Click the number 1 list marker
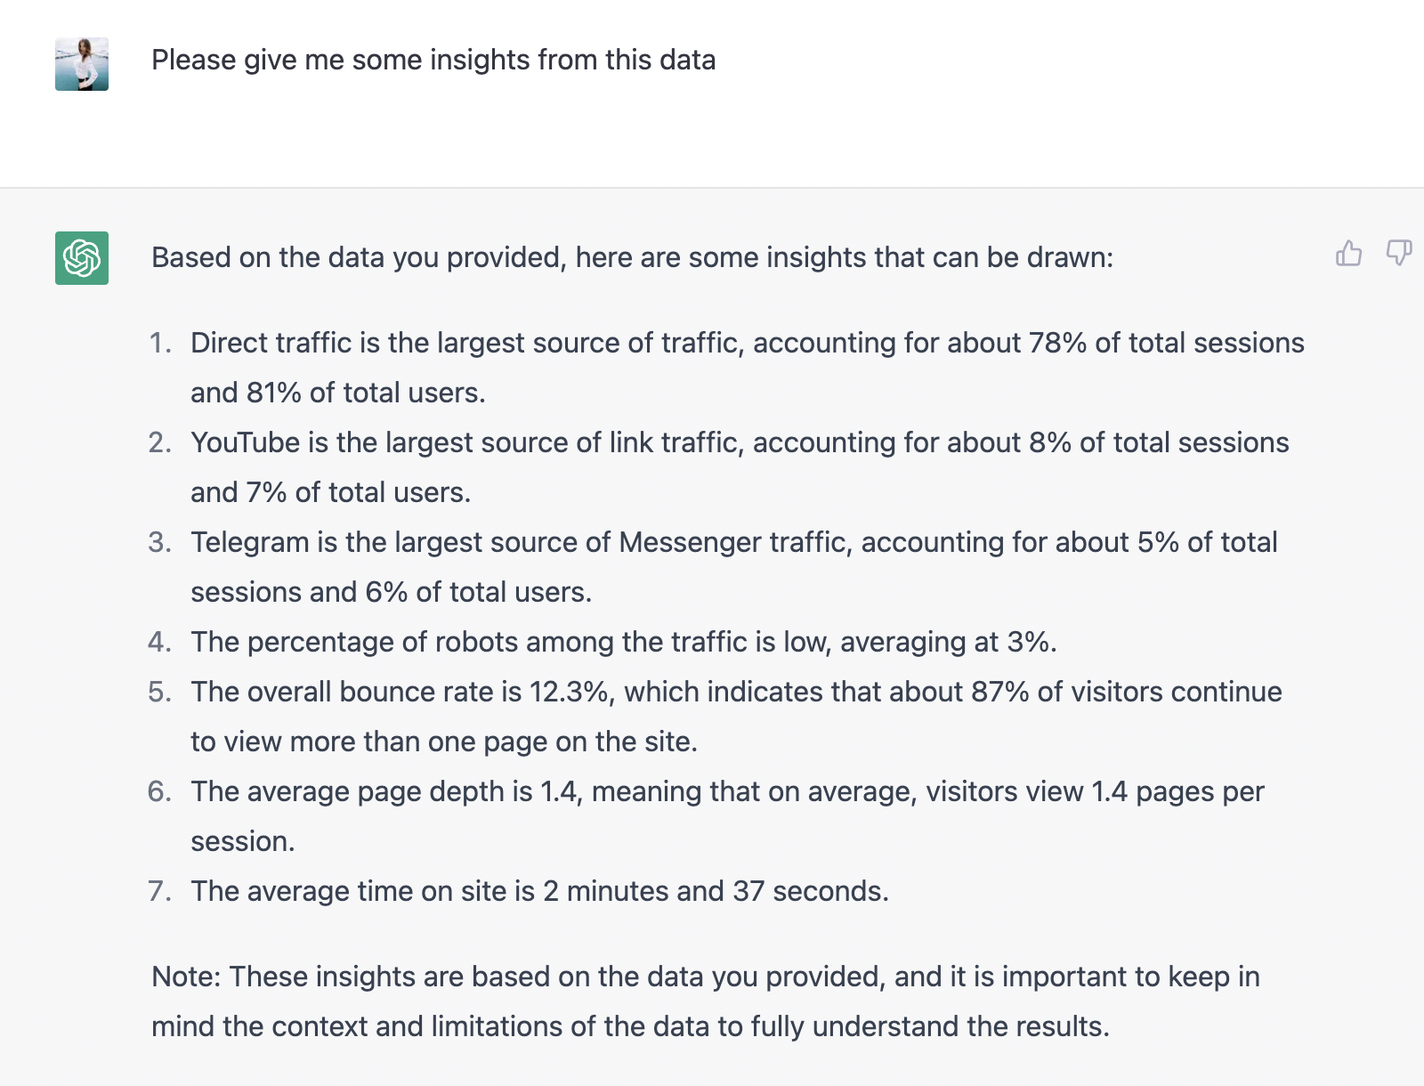This screenshot has width=1424, height=1086. (x=160, y=343)
